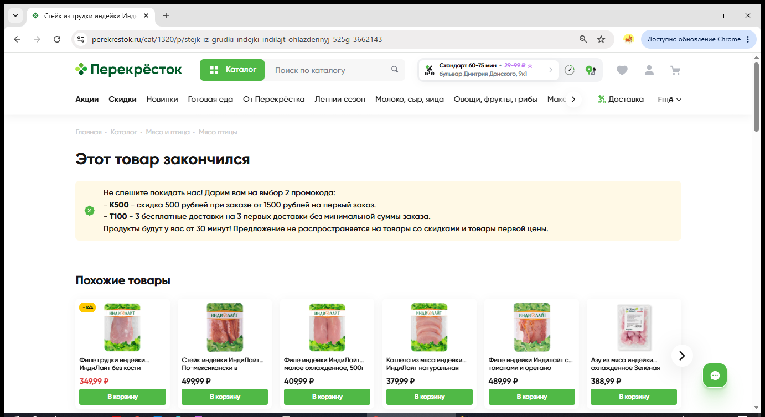765x417 pixels.
Task: Open the От Перекрёстка category
Action: (274, 100)
